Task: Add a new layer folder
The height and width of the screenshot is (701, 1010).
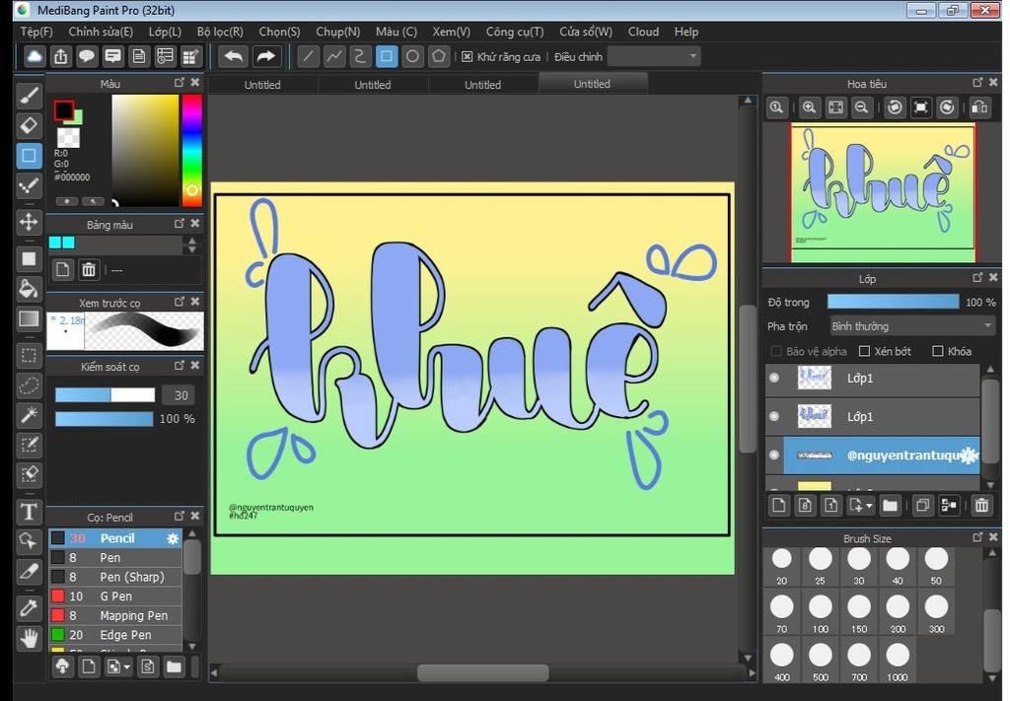Action: tap(891, 506)
